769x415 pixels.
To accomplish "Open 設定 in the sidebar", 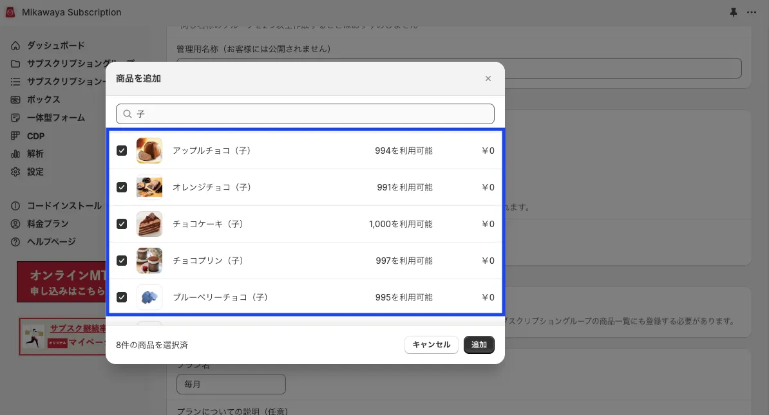I will pos(35,172).
